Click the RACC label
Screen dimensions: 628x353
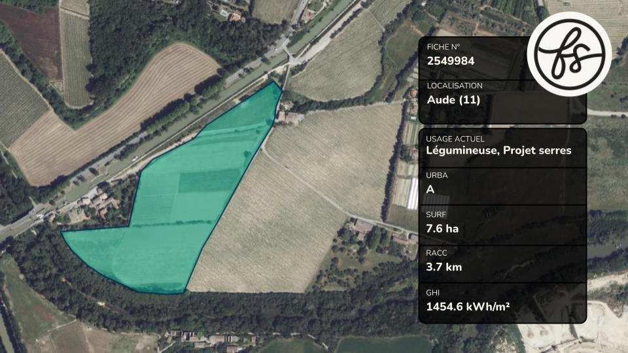436,253
